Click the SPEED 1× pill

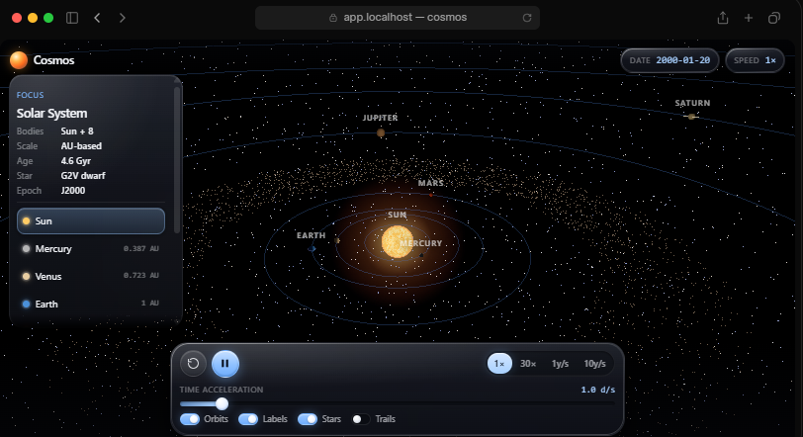(755, 60)
